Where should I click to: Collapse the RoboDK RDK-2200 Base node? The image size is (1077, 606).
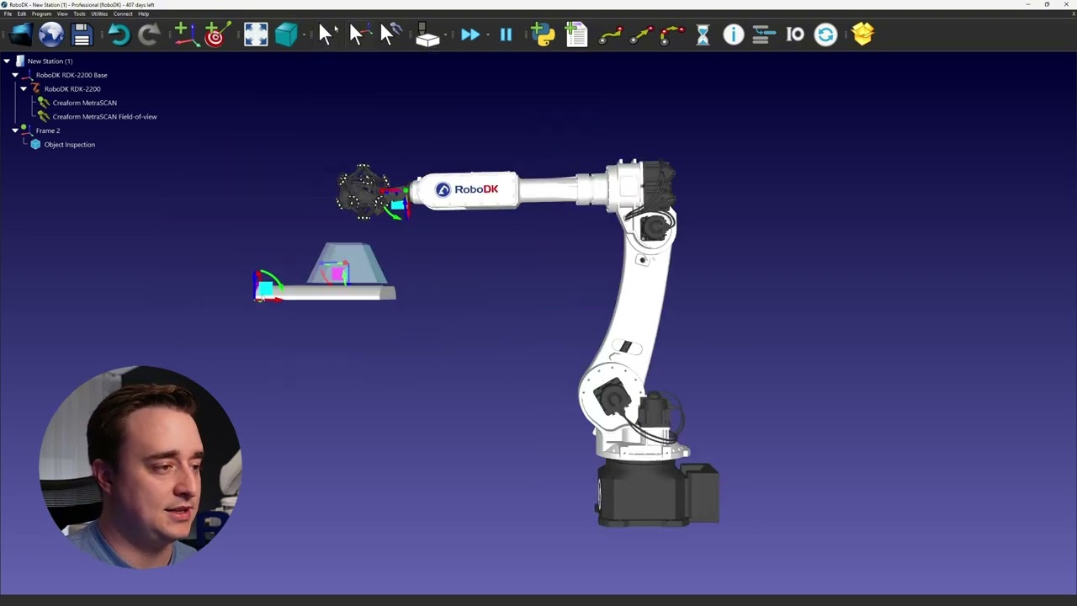(x=15, y=75)
